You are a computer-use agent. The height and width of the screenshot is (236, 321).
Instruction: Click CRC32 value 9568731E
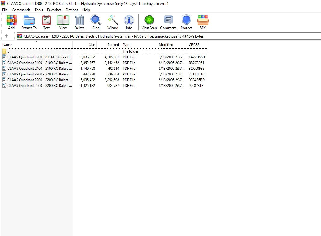pos(196,86)
